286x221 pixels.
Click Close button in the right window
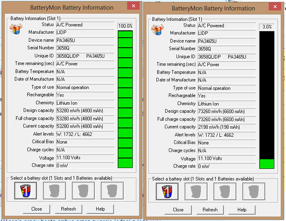point(178,210)
